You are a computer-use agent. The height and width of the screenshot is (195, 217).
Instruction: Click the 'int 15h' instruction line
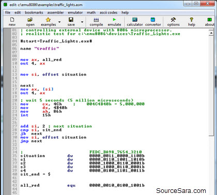click(36, 115)
